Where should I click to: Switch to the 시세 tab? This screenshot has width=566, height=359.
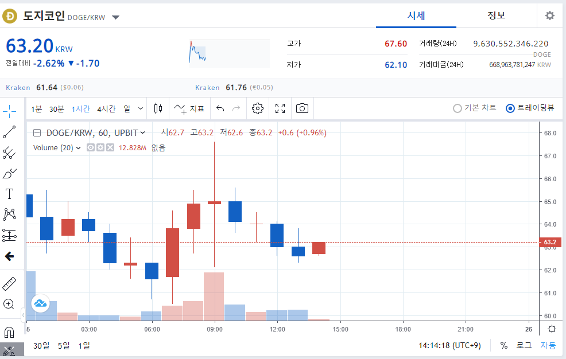point(416,15)
